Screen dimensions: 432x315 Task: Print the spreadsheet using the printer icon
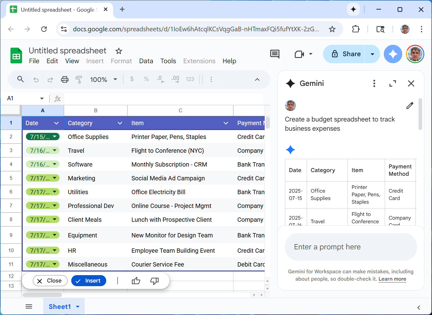tap(64, 80)
